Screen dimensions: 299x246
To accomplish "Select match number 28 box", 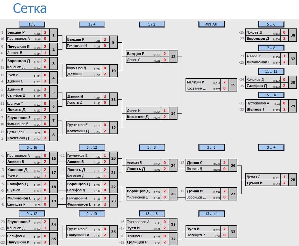I will click(293, 179).
